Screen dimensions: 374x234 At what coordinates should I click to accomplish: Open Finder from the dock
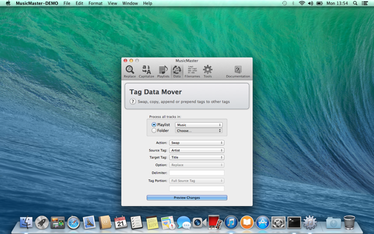tap(26, 222)
